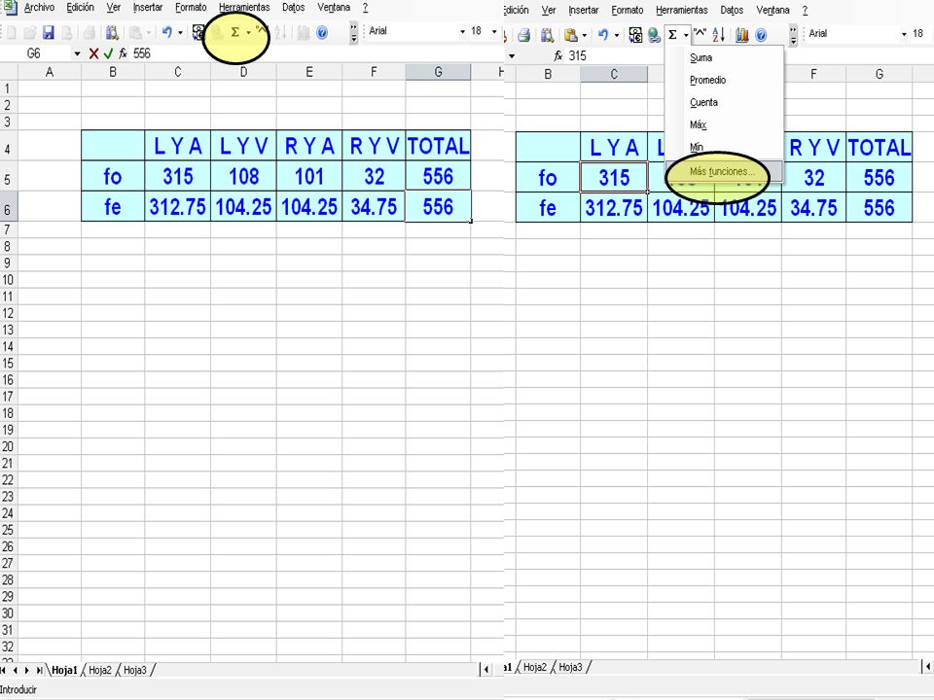Open the Undo history dropdown in left window
934x700 pixels.
pos(181,33)
